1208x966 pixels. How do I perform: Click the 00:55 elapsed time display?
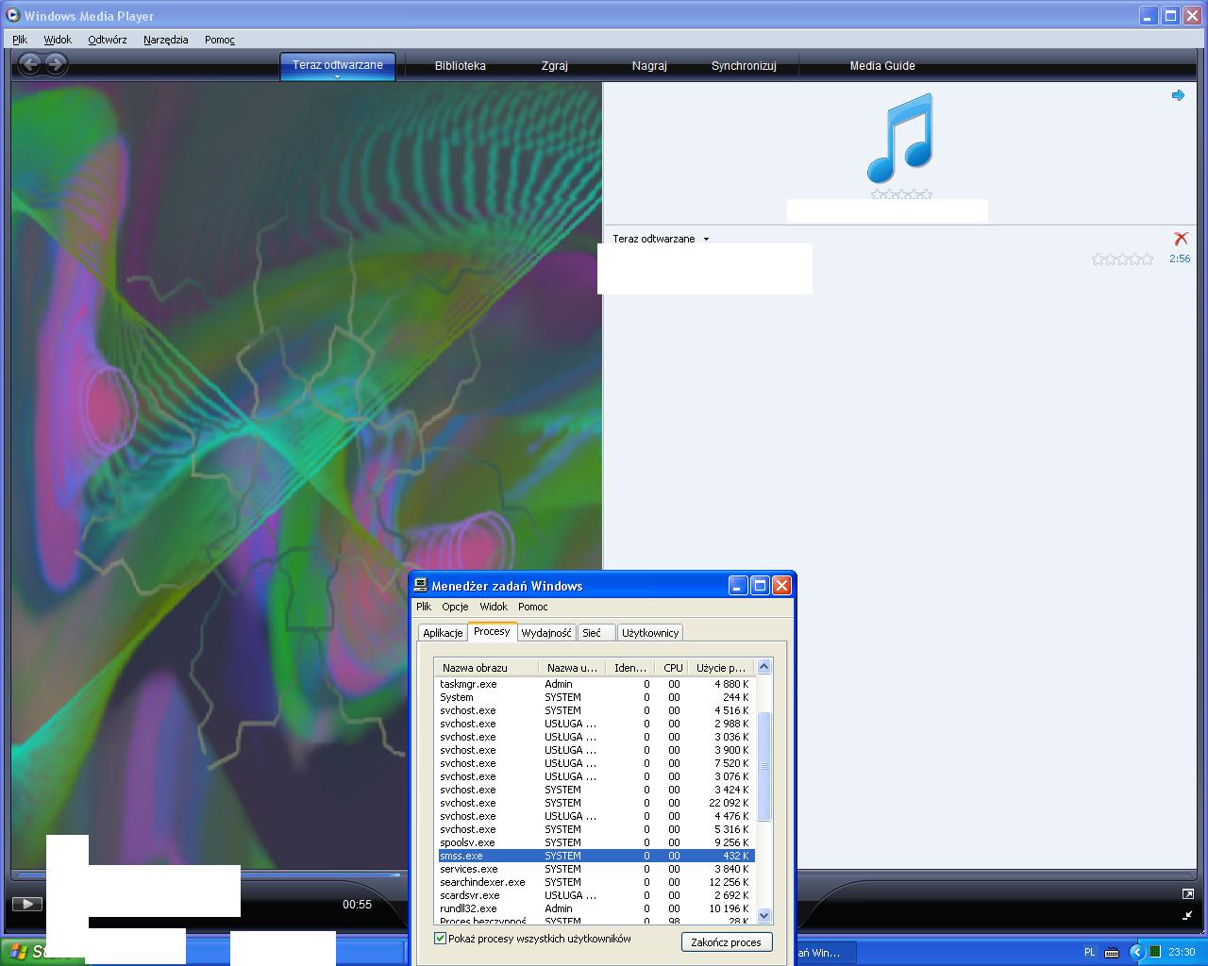click(x=357, y=905)
